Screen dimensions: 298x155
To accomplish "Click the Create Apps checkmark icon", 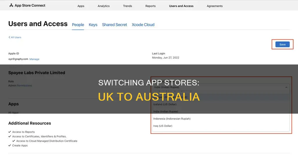I will (10, 145).
